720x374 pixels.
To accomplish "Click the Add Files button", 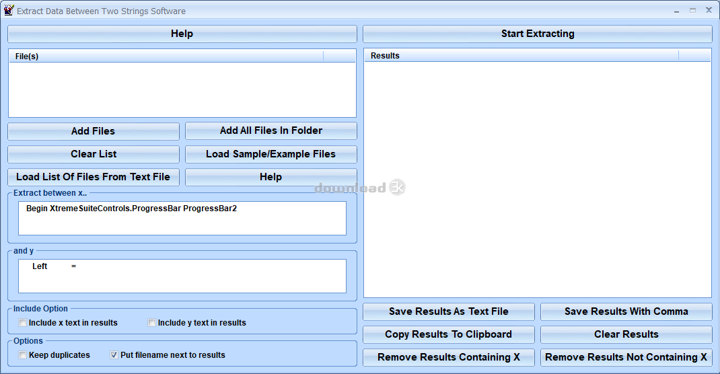I will (x=94, y=131).
